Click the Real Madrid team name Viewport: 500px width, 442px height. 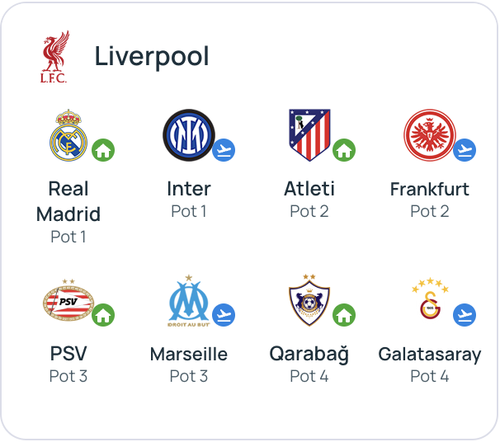point(68,202)
